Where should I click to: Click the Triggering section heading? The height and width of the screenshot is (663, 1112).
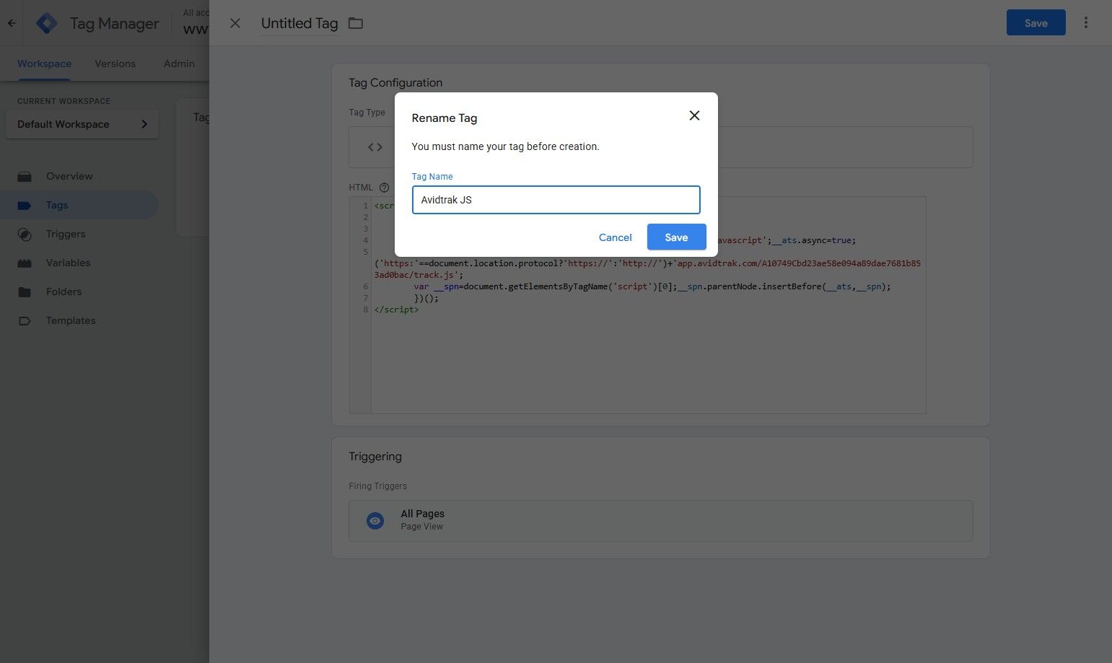(x=375, y=457)
